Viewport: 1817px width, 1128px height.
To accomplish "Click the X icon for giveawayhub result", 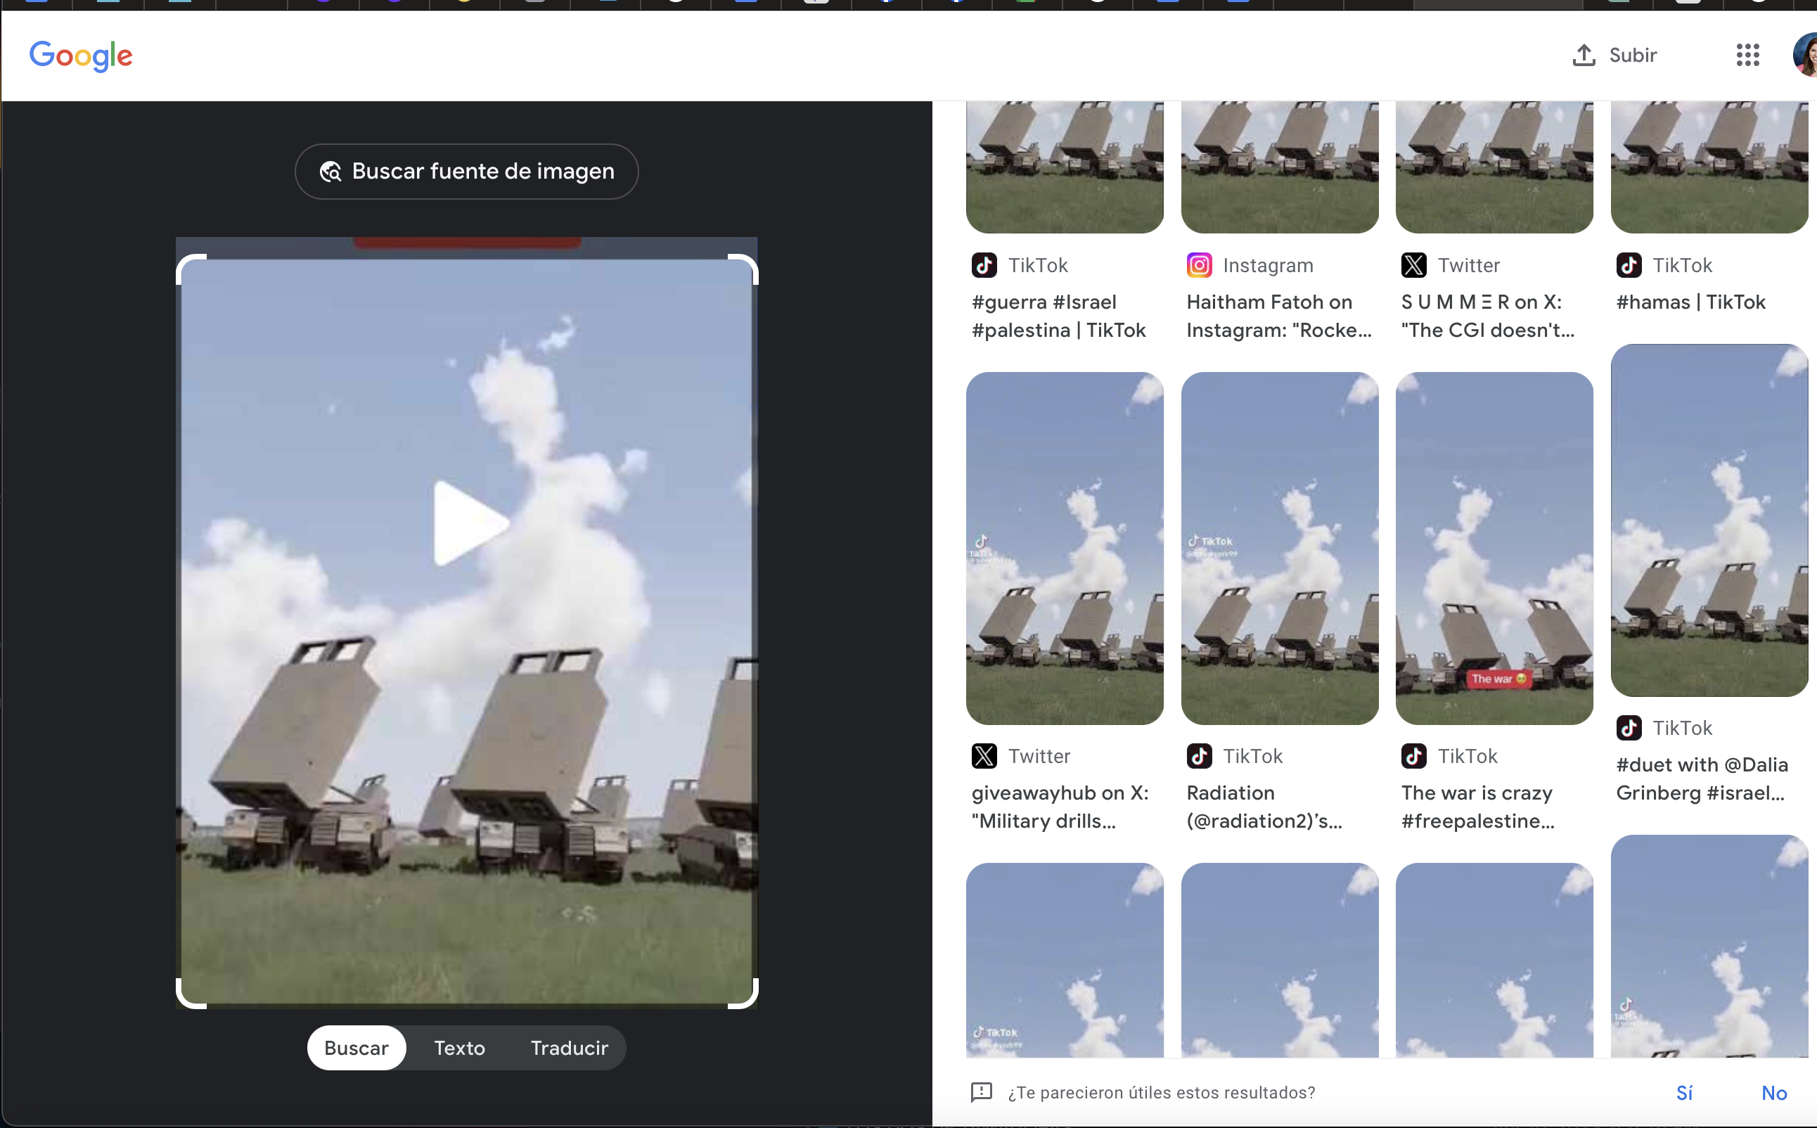I will [984, 756].
